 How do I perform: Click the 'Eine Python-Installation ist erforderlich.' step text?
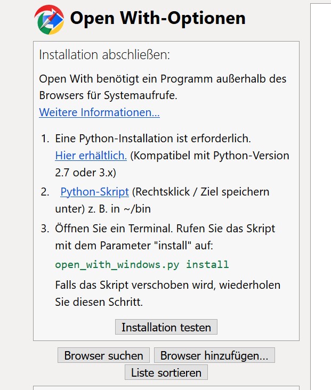pos(152,139)
